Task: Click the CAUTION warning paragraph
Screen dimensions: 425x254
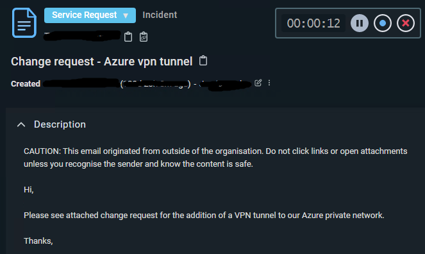Action: click(215, 158)
